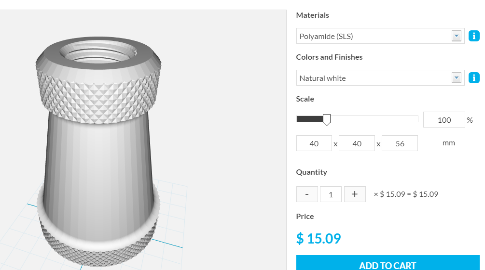Click the info icon beside Natural white dropdown
485x270 pixels.
pyautogui.click(x=474, y=78)
